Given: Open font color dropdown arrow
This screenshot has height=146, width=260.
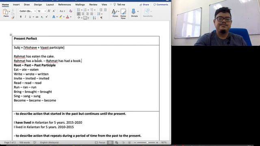Looking at the screenshot, I should coord(71,17).
